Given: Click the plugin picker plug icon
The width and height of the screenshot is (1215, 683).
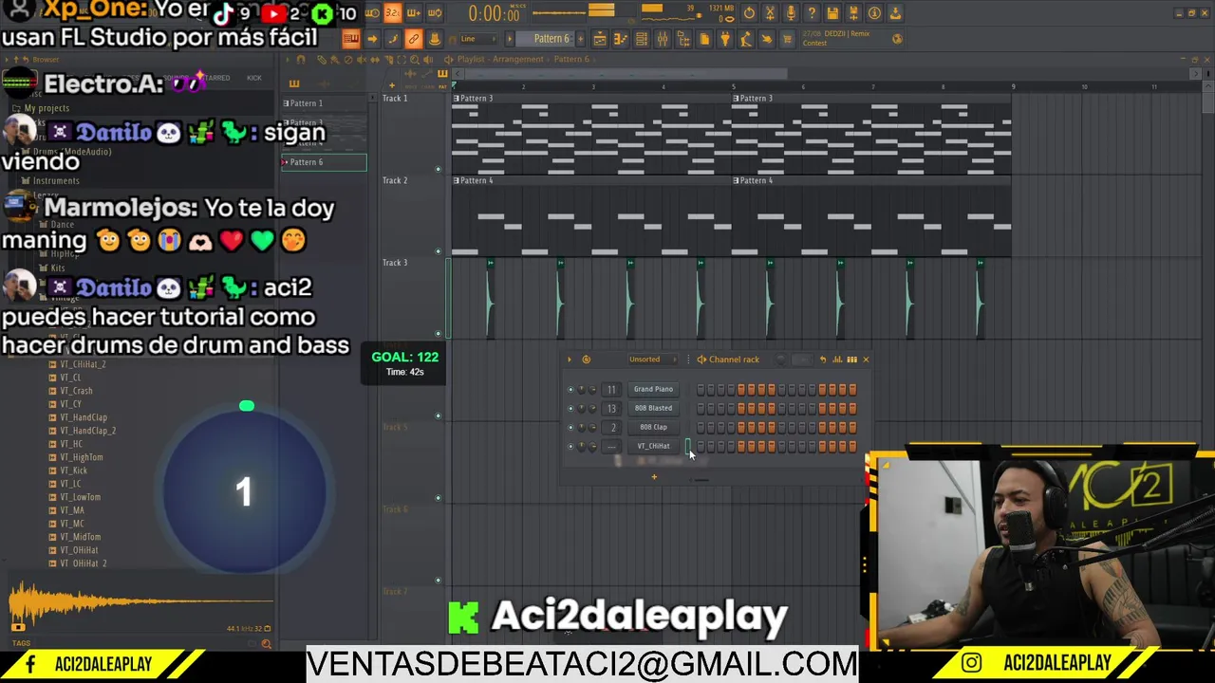Looking at the screenshot, I should pyautogui.click(x=725, y=39).
